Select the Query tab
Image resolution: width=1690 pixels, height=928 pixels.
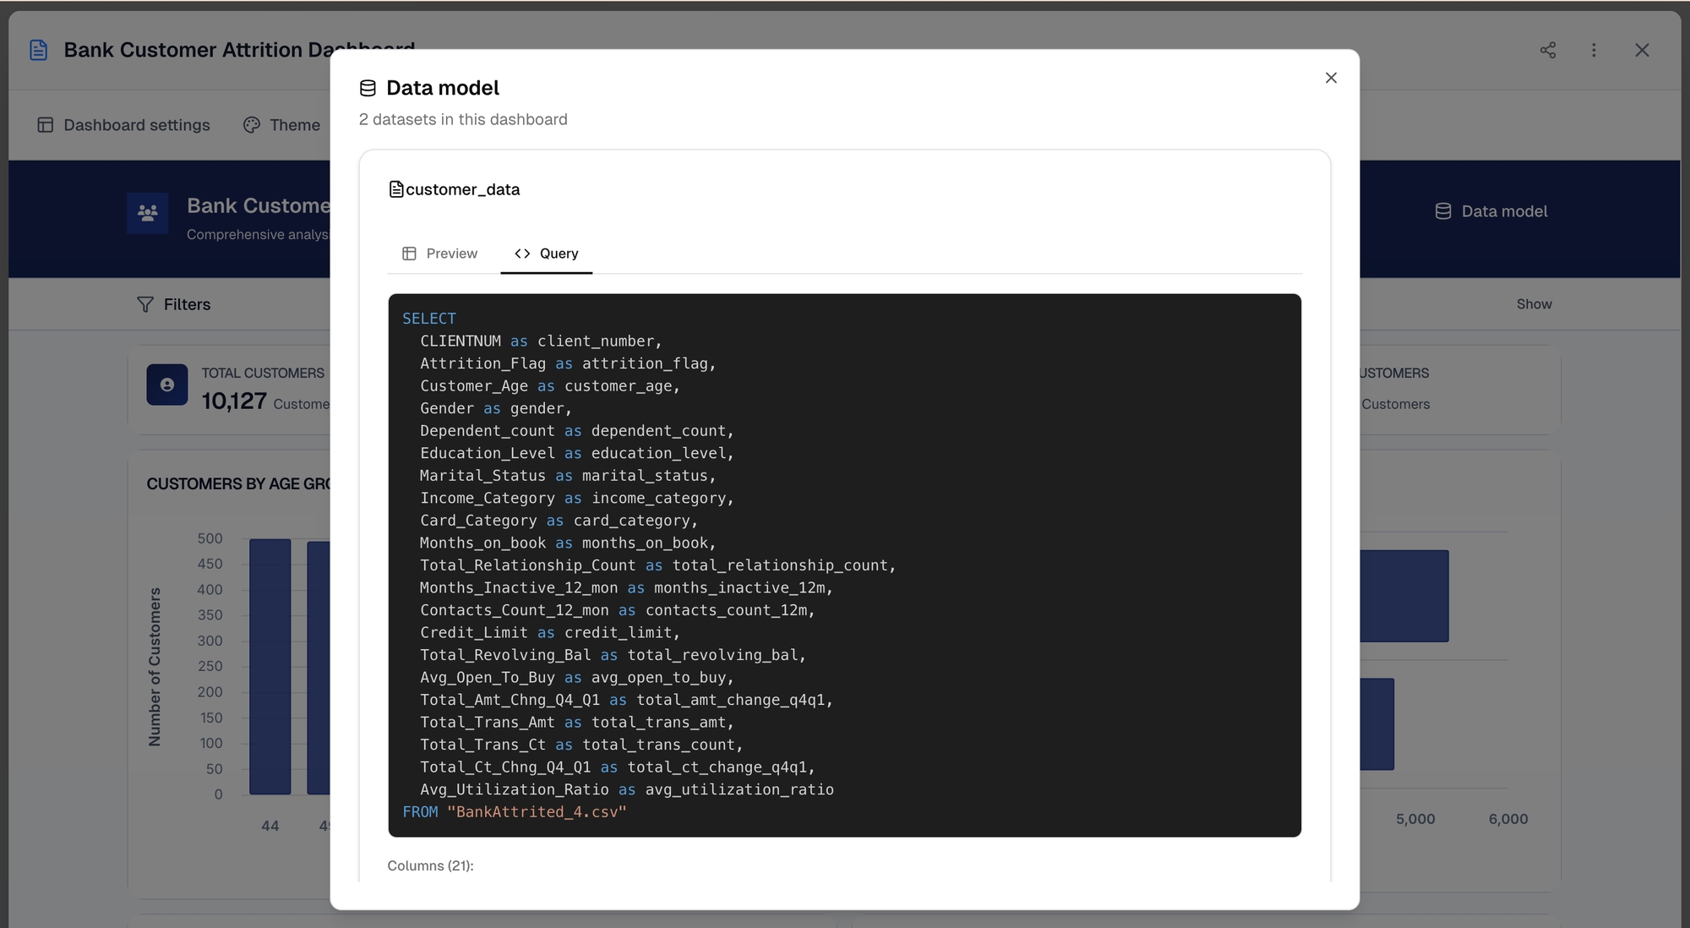point(547,254)
